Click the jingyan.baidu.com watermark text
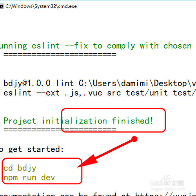The image size is (196, 196). (x=167, y=189)
